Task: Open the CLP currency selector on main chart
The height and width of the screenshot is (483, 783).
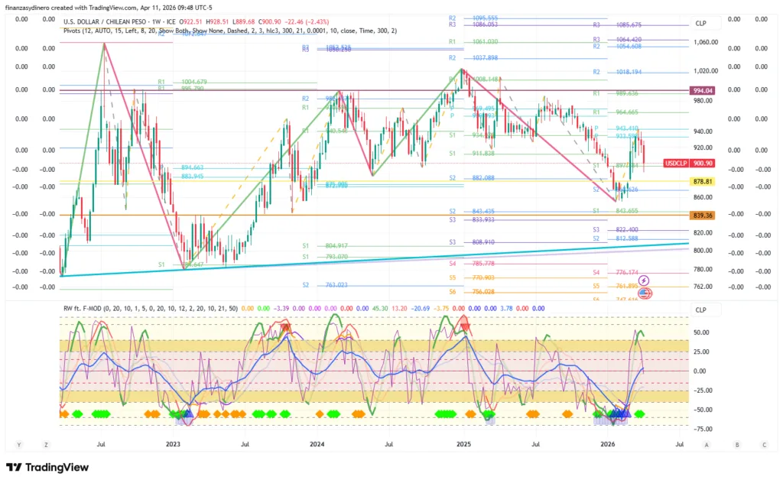Action: coord(700,24)
